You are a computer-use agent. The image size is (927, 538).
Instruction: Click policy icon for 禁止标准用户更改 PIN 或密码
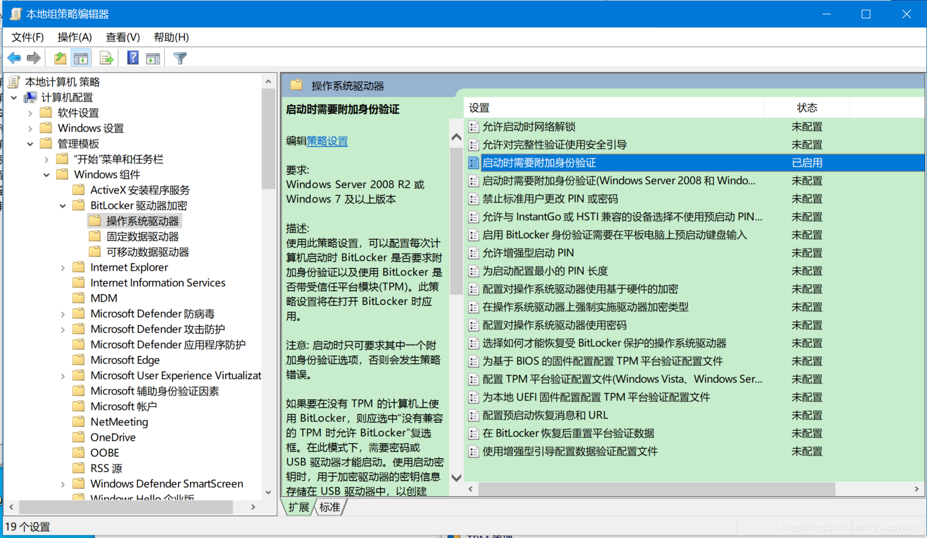[x=473, y=199]
